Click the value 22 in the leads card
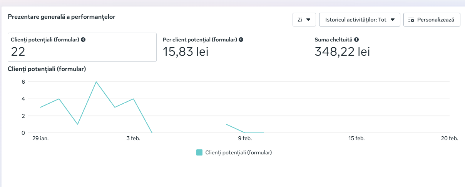Screen dimensions: 465x187 [18, 52]
